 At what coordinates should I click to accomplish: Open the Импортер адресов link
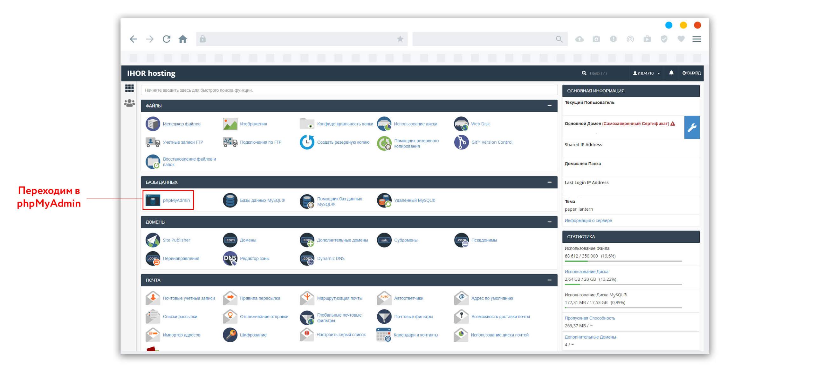(182, 335)
